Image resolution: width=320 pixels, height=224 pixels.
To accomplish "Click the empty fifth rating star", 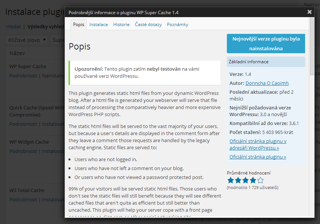I will 260,180.
